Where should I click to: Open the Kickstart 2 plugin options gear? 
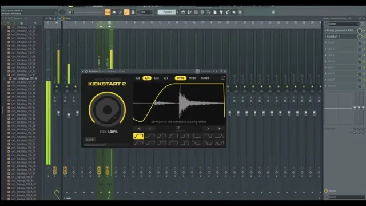pyautogui.click(x=86, y=71)
